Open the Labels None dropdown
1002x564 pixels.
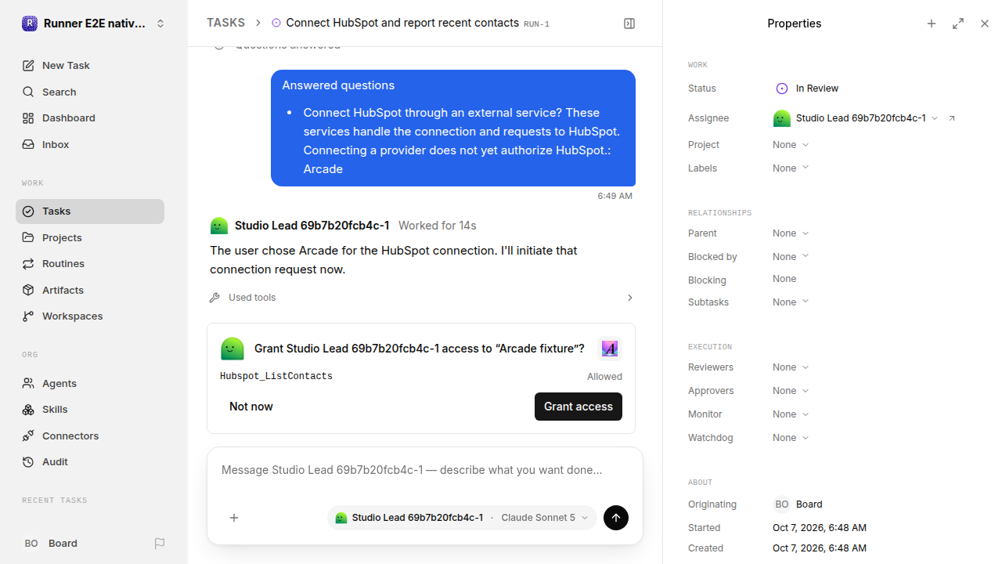click(x=791, y=168)
